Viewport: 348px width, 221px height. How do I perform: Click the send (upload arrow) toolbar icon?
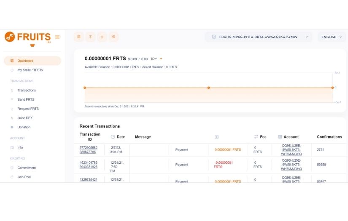(x=90, y=37)
